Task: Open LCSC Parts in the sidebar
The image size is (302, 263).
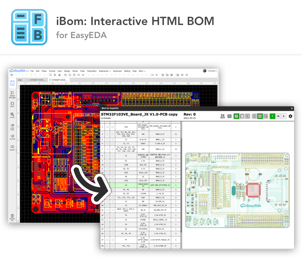Action: click(12, 127)
